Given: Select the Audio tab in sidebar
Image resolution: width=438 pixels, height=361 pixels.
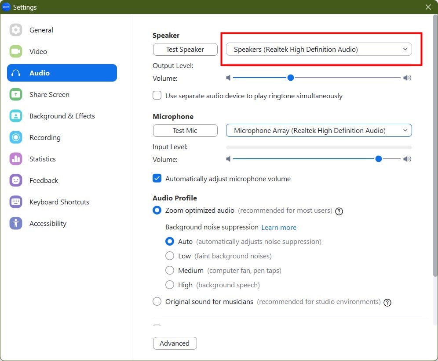Looking at the screenshot, I should [62, 73].
